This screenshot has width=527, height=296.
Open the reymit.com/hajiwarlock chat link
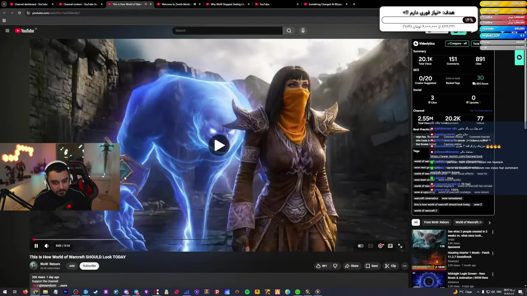(456, 156)
